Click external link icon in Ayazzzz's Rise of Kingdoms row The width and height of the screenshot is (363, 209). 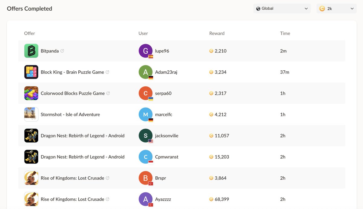pyautogui.click(x=108, y=199)
